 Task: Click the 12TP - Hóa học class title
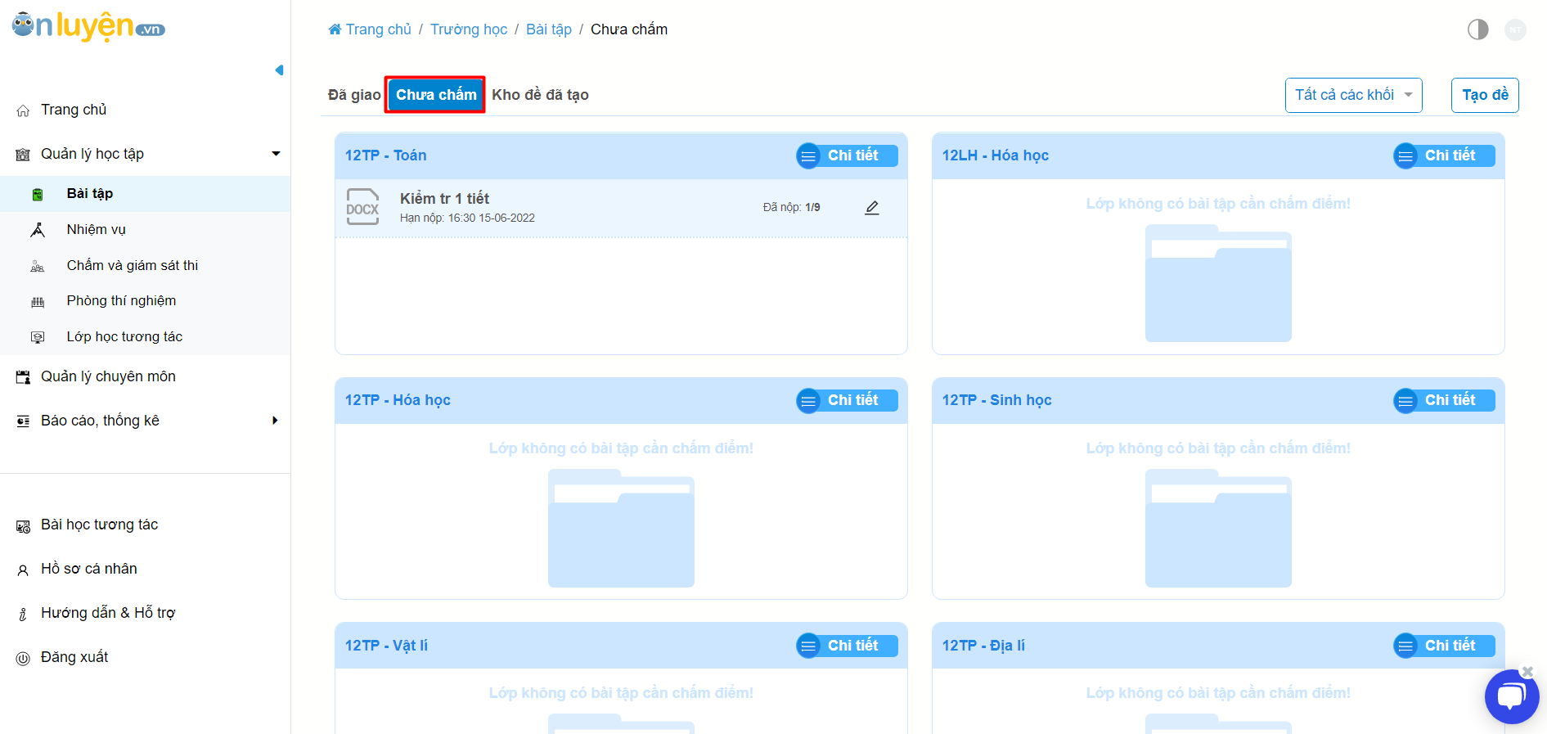coord(398,400)
